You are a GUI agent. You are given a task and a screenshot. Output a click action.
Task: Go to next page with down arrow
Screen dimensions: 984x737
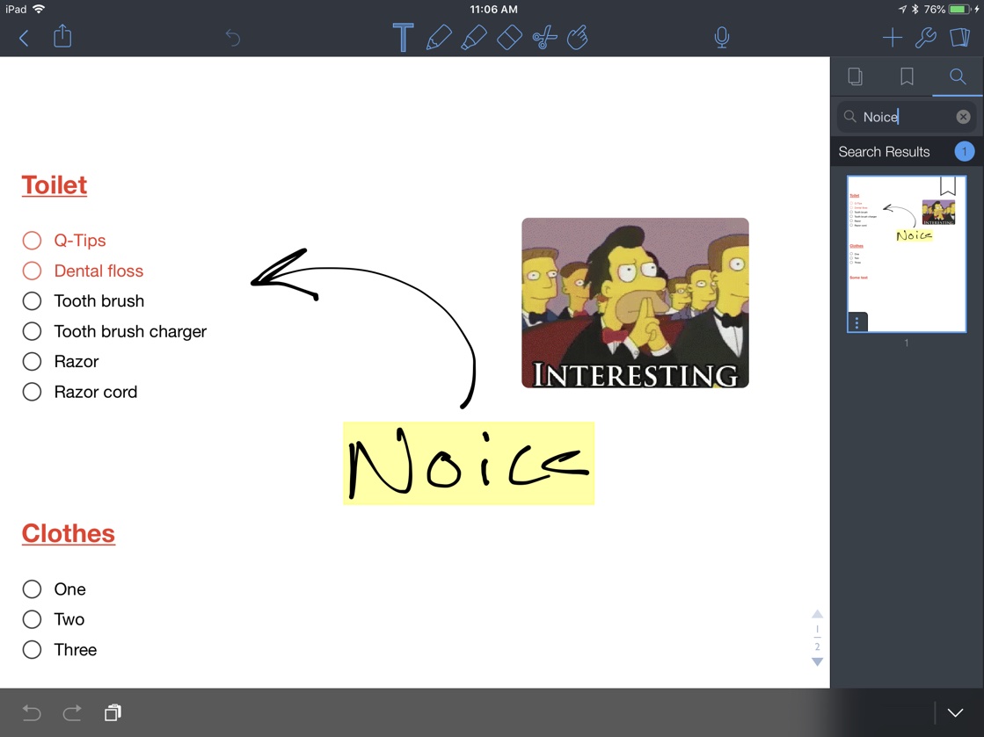click(x=817, y=661)
